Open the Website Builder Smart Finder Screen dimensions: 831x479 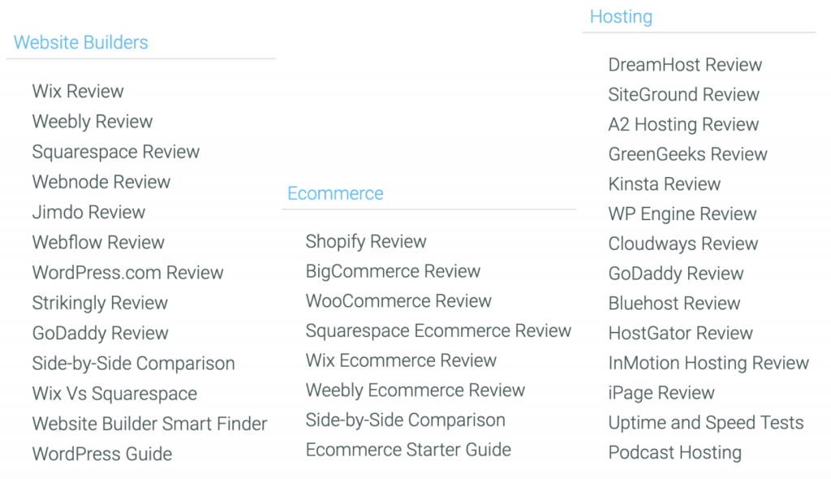[x=149, y=424]
